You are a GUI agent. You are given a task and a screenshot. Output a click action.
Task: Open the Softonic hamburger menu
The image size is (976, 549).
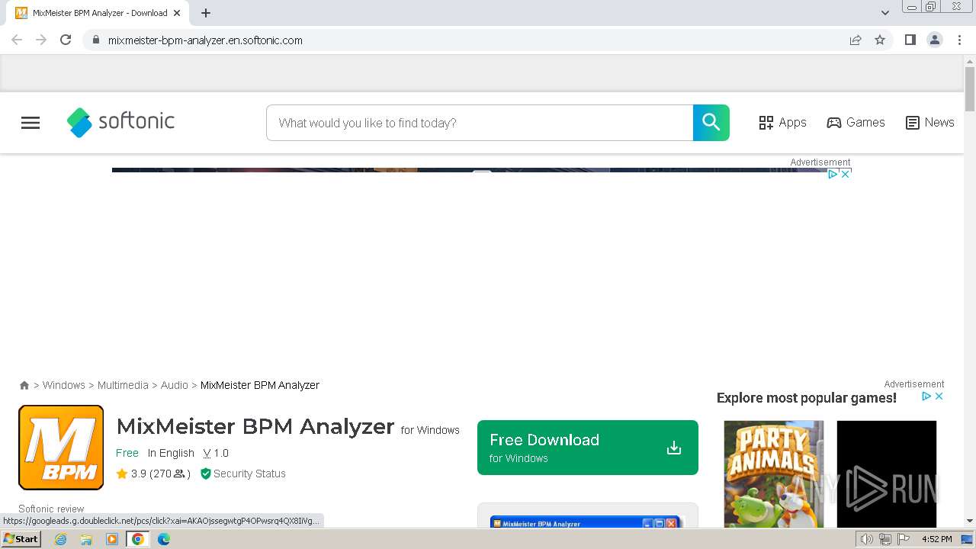click(x=30, y=123)
